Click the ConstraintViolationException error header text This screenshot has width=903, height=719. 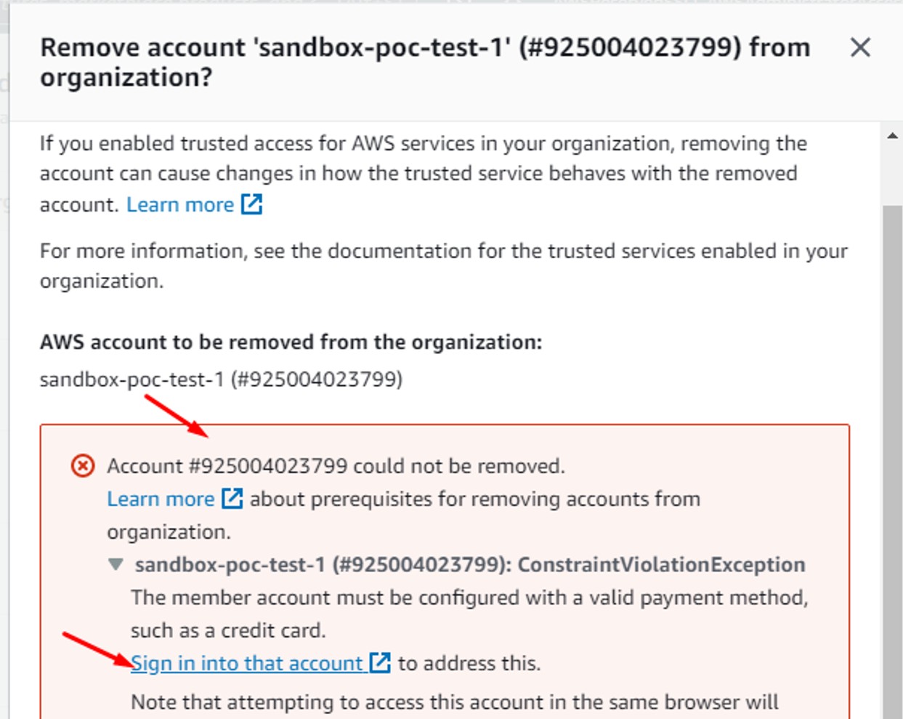[x=469, y=565]
